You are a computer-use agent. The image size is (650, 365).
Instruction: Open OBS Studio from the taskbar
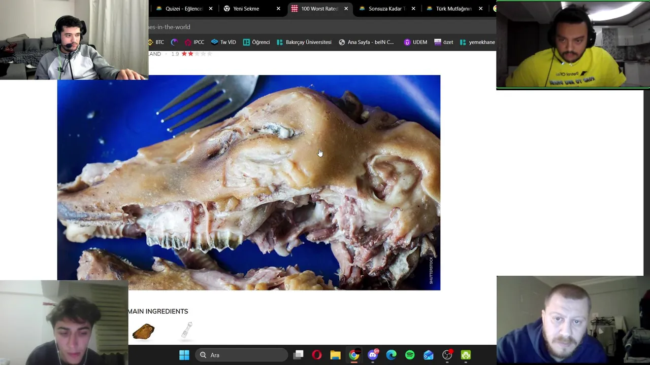point(447,355)
